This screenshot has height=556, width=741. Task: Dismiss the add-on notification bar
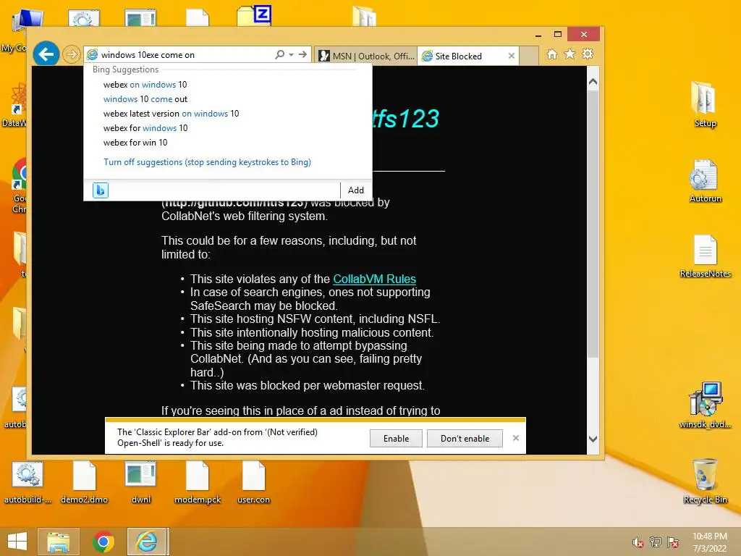pos(515,438)
